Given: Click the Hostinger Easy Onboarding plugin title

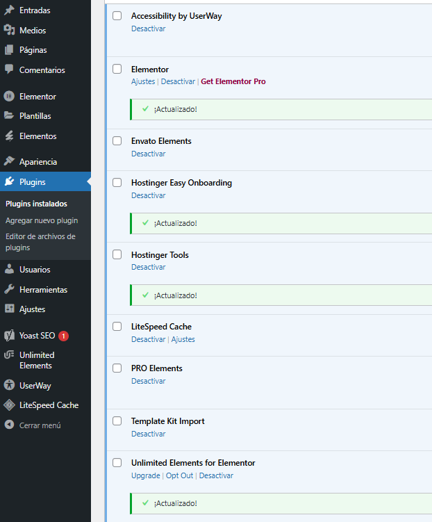Looking at the screenshot, I should pos(181,183).
